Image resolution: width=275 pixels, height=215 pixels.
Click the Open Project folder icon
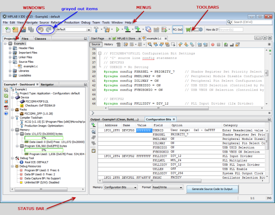[23, 30]
